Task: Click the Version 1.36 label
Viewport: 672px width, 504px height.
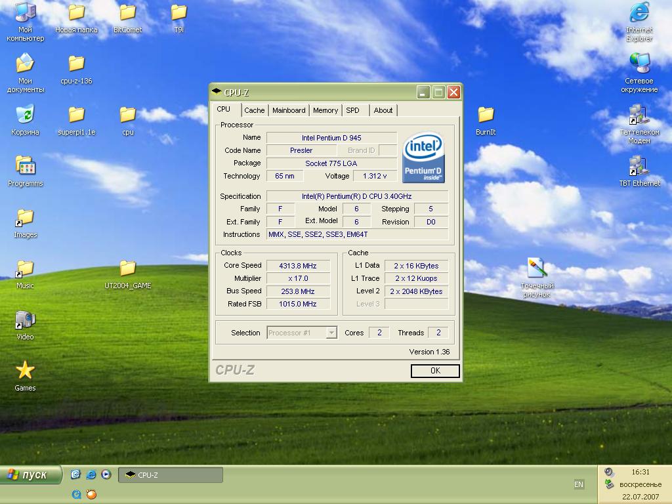Action: [x=429, y=352]
